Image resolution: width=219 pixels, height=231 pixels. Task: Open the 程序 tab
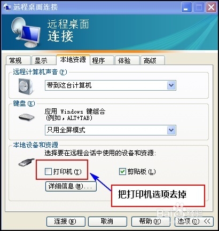[102, 60]
